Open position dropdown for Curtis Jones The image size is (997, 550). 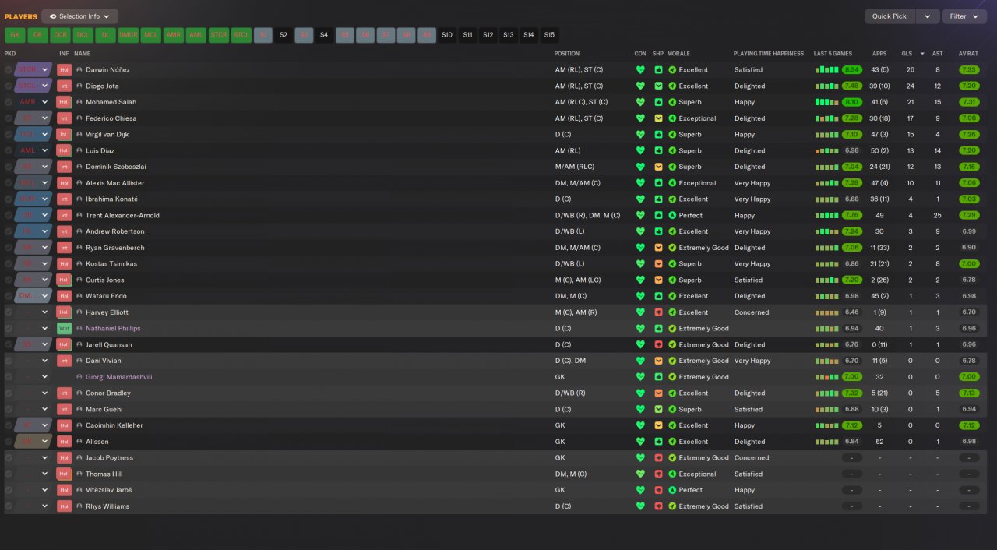tap(45, 280)
